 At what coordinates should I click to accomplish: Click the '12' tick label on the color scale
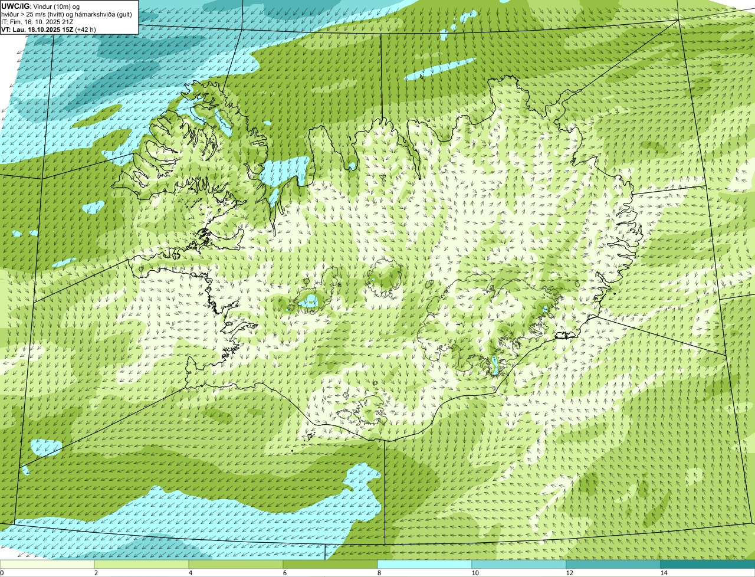pyautogui.click(x=569, y=573)
